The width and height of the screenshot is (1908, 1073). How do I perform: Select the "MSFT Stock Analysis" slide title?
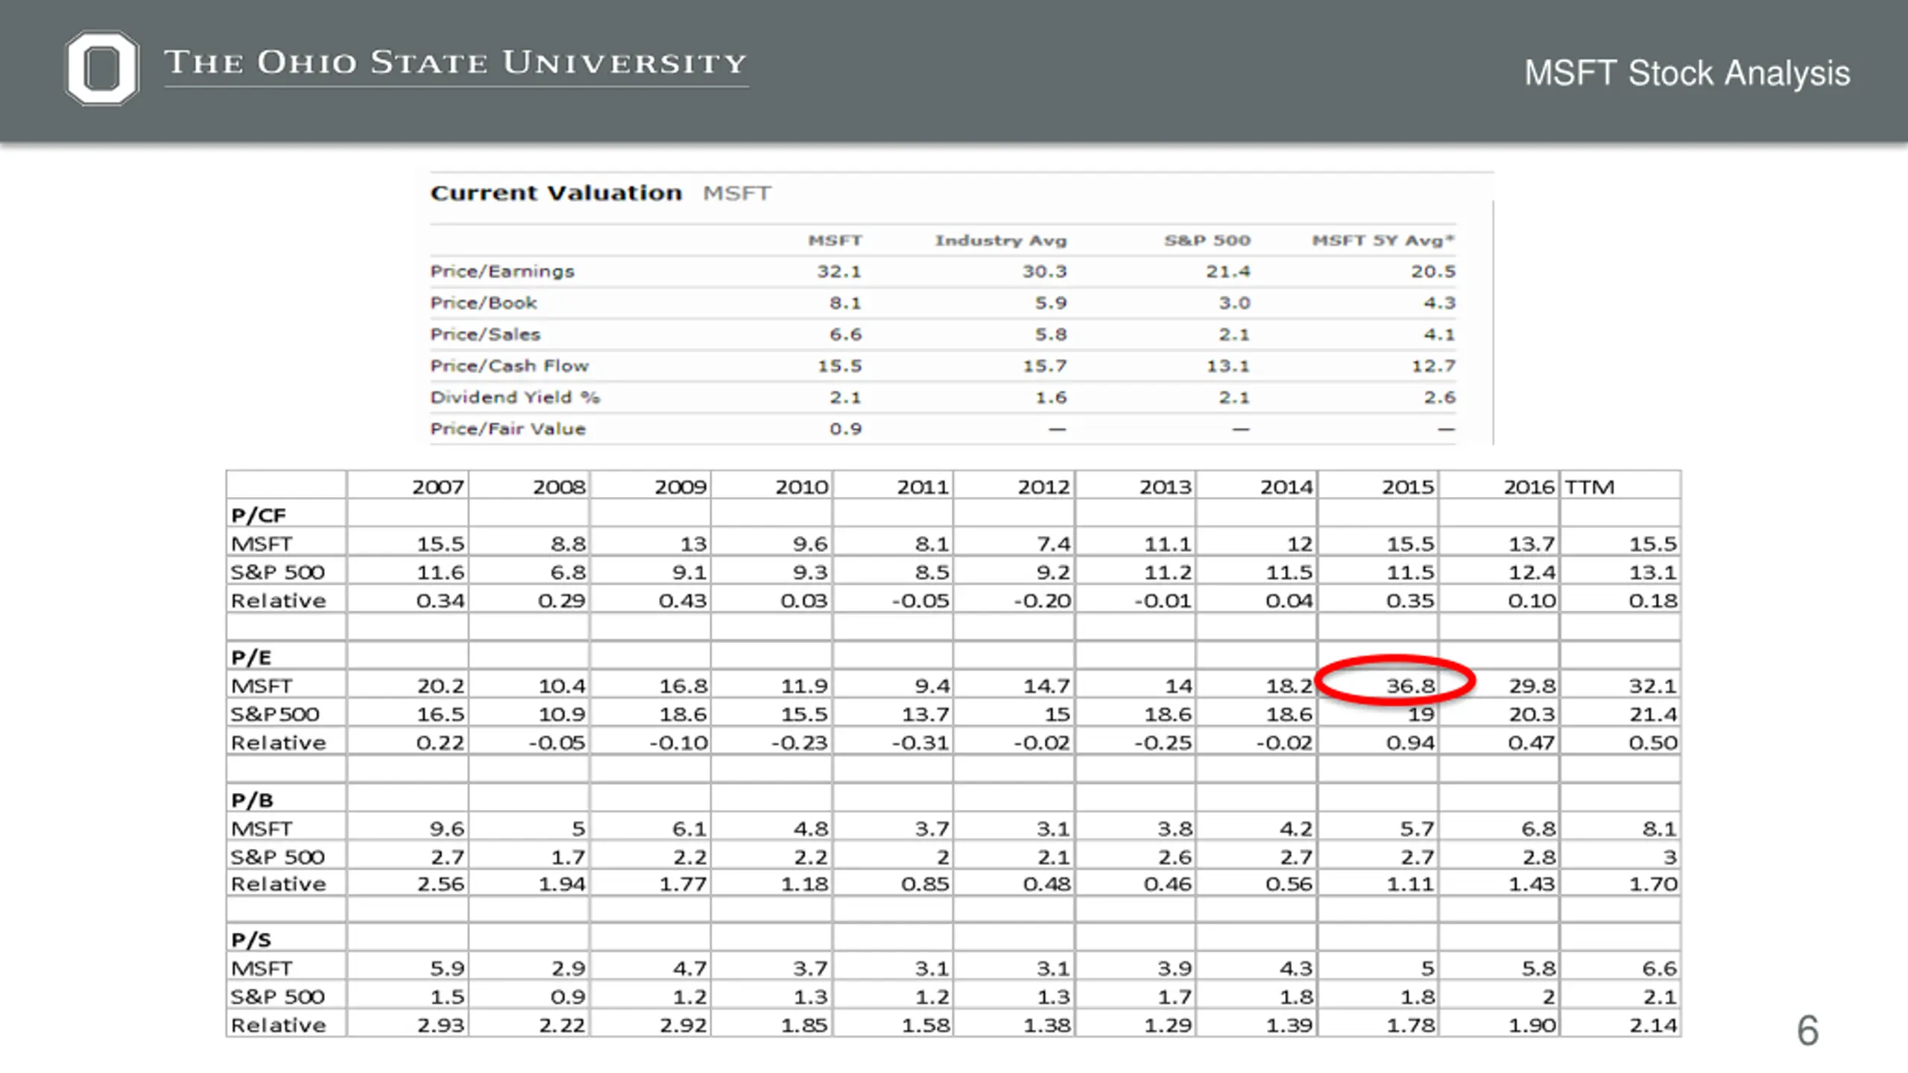click(1687, 74)
